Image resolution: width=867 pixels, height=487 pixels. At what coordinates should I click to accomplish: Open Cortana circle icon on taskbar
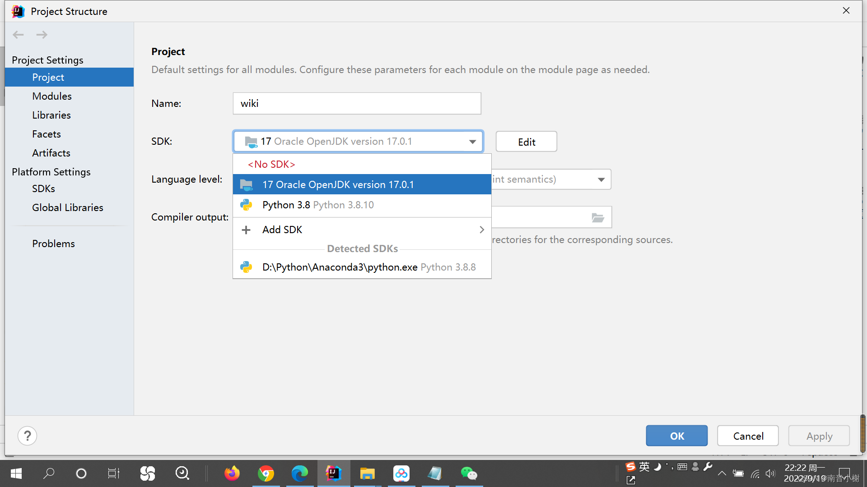pyautogui.click(x=81, y=473)
